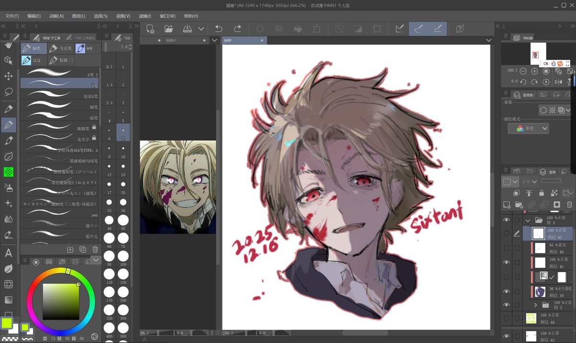
Task: Select the Lasso selection tool
Action: tap(8, 91)
